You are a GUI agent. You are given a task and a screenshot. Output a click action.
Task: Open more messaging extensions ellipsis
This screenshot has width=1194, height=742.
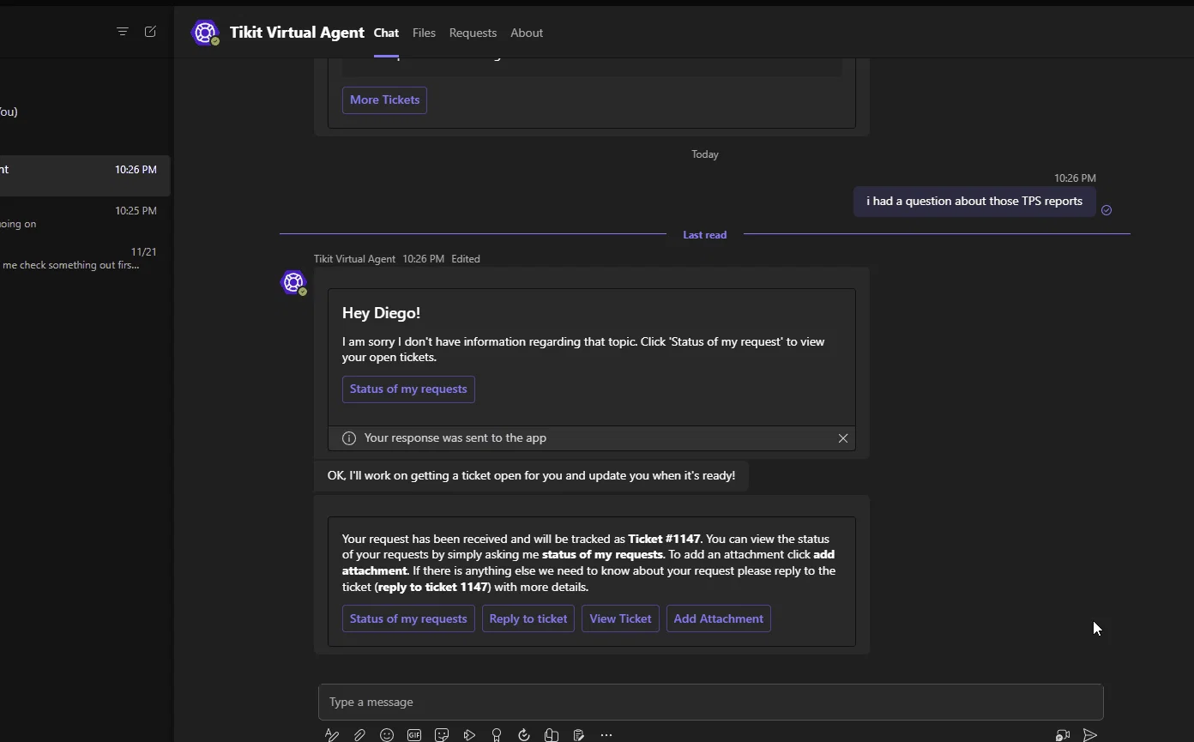tap(606, 735)
